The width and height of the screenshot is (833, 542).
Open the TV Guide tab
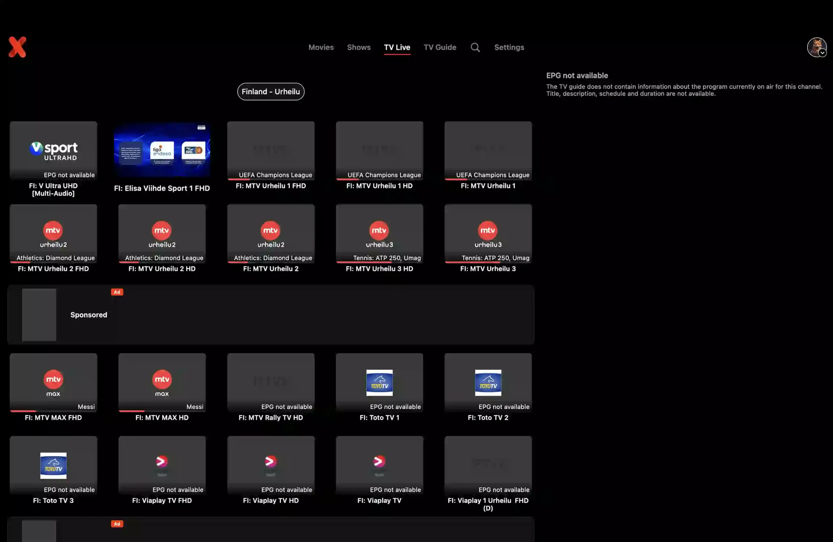pyautogui.click(x=440, y=47)
